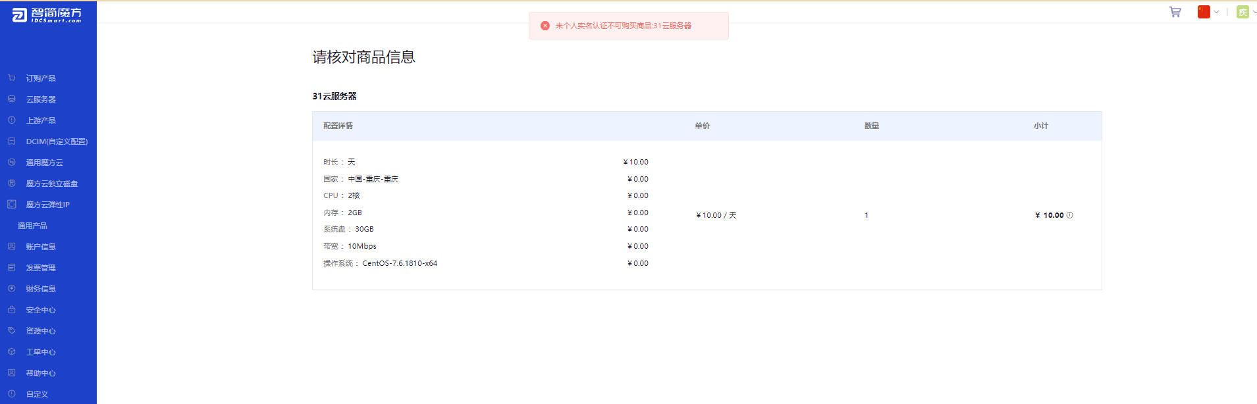Click the cart icon beside 订购产品
Viewport: 1257px width, 404px height.
(12, 78)
